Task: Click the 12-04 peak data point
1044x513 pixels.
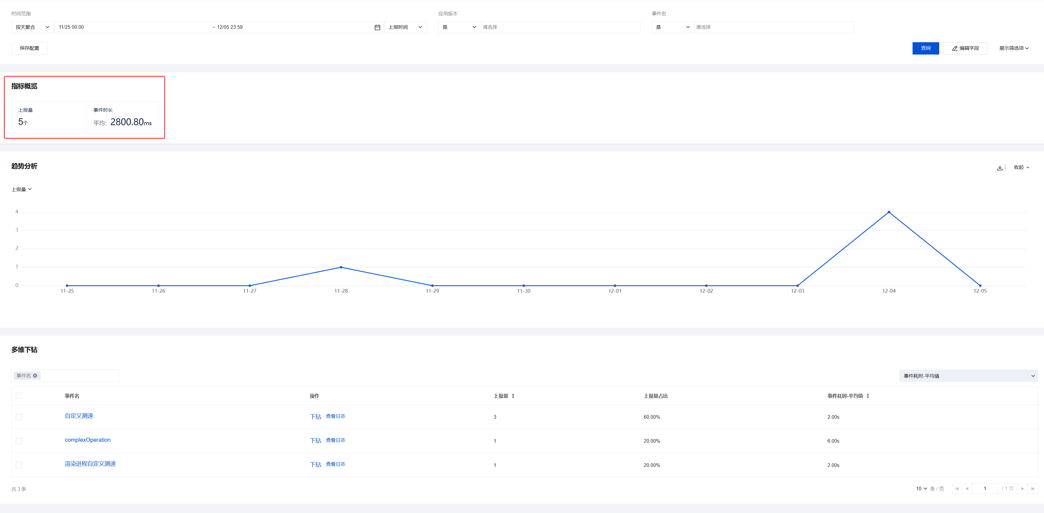Action: [889, 212]
